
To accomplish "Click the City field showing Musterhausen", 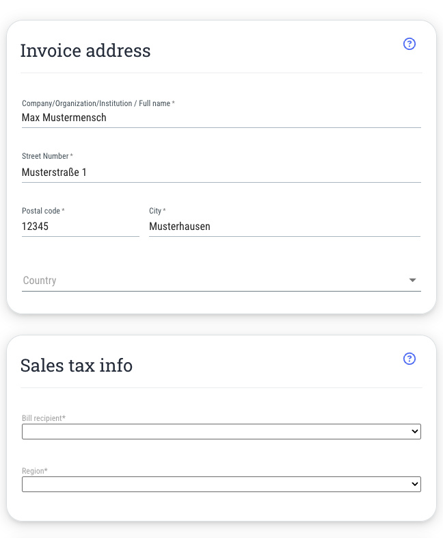I will click(284, 227).
